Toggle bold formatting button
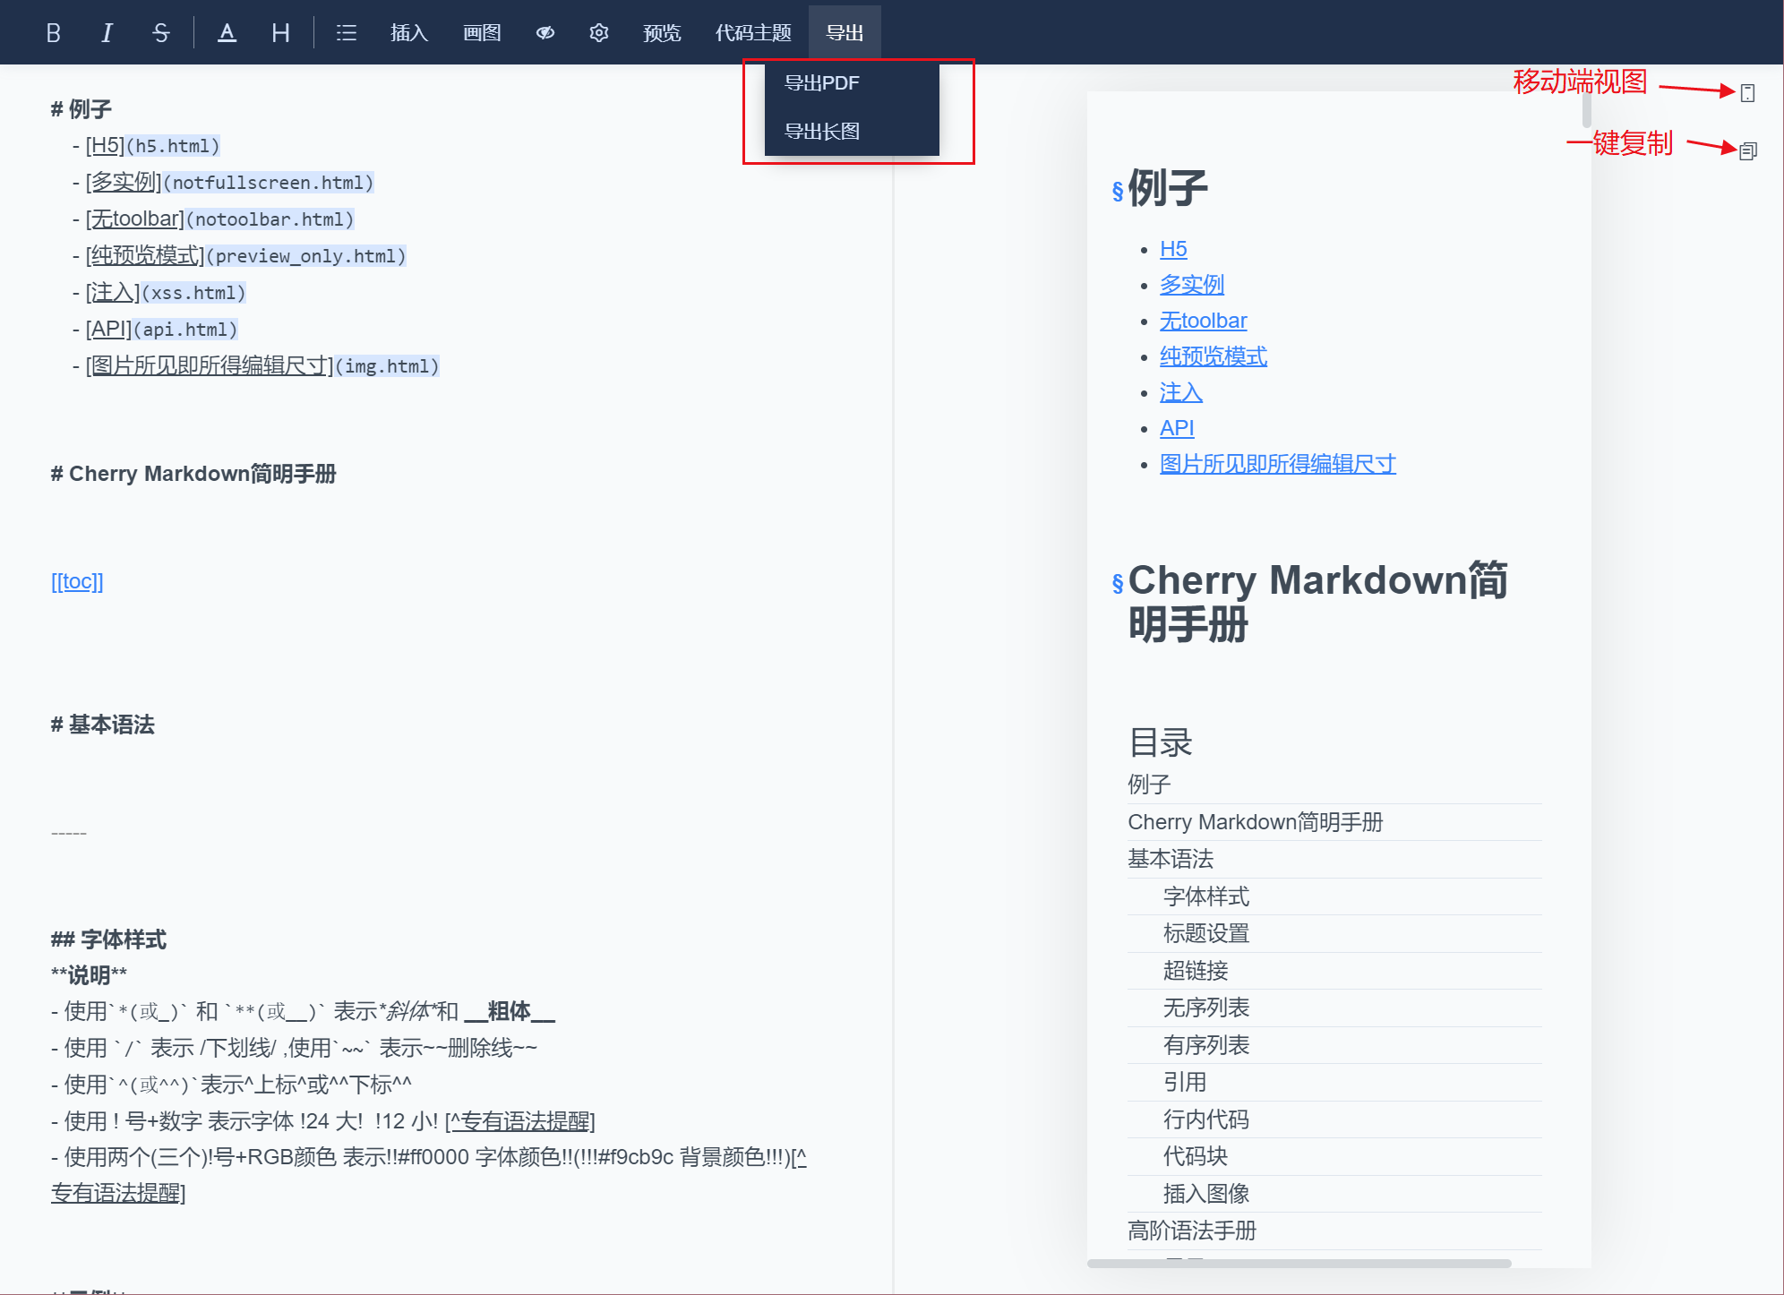 point(54,33)
